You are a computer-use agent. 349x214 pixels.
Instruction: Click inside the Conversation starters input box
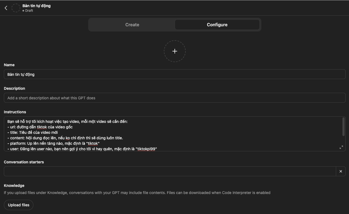[x=170, y=171]
